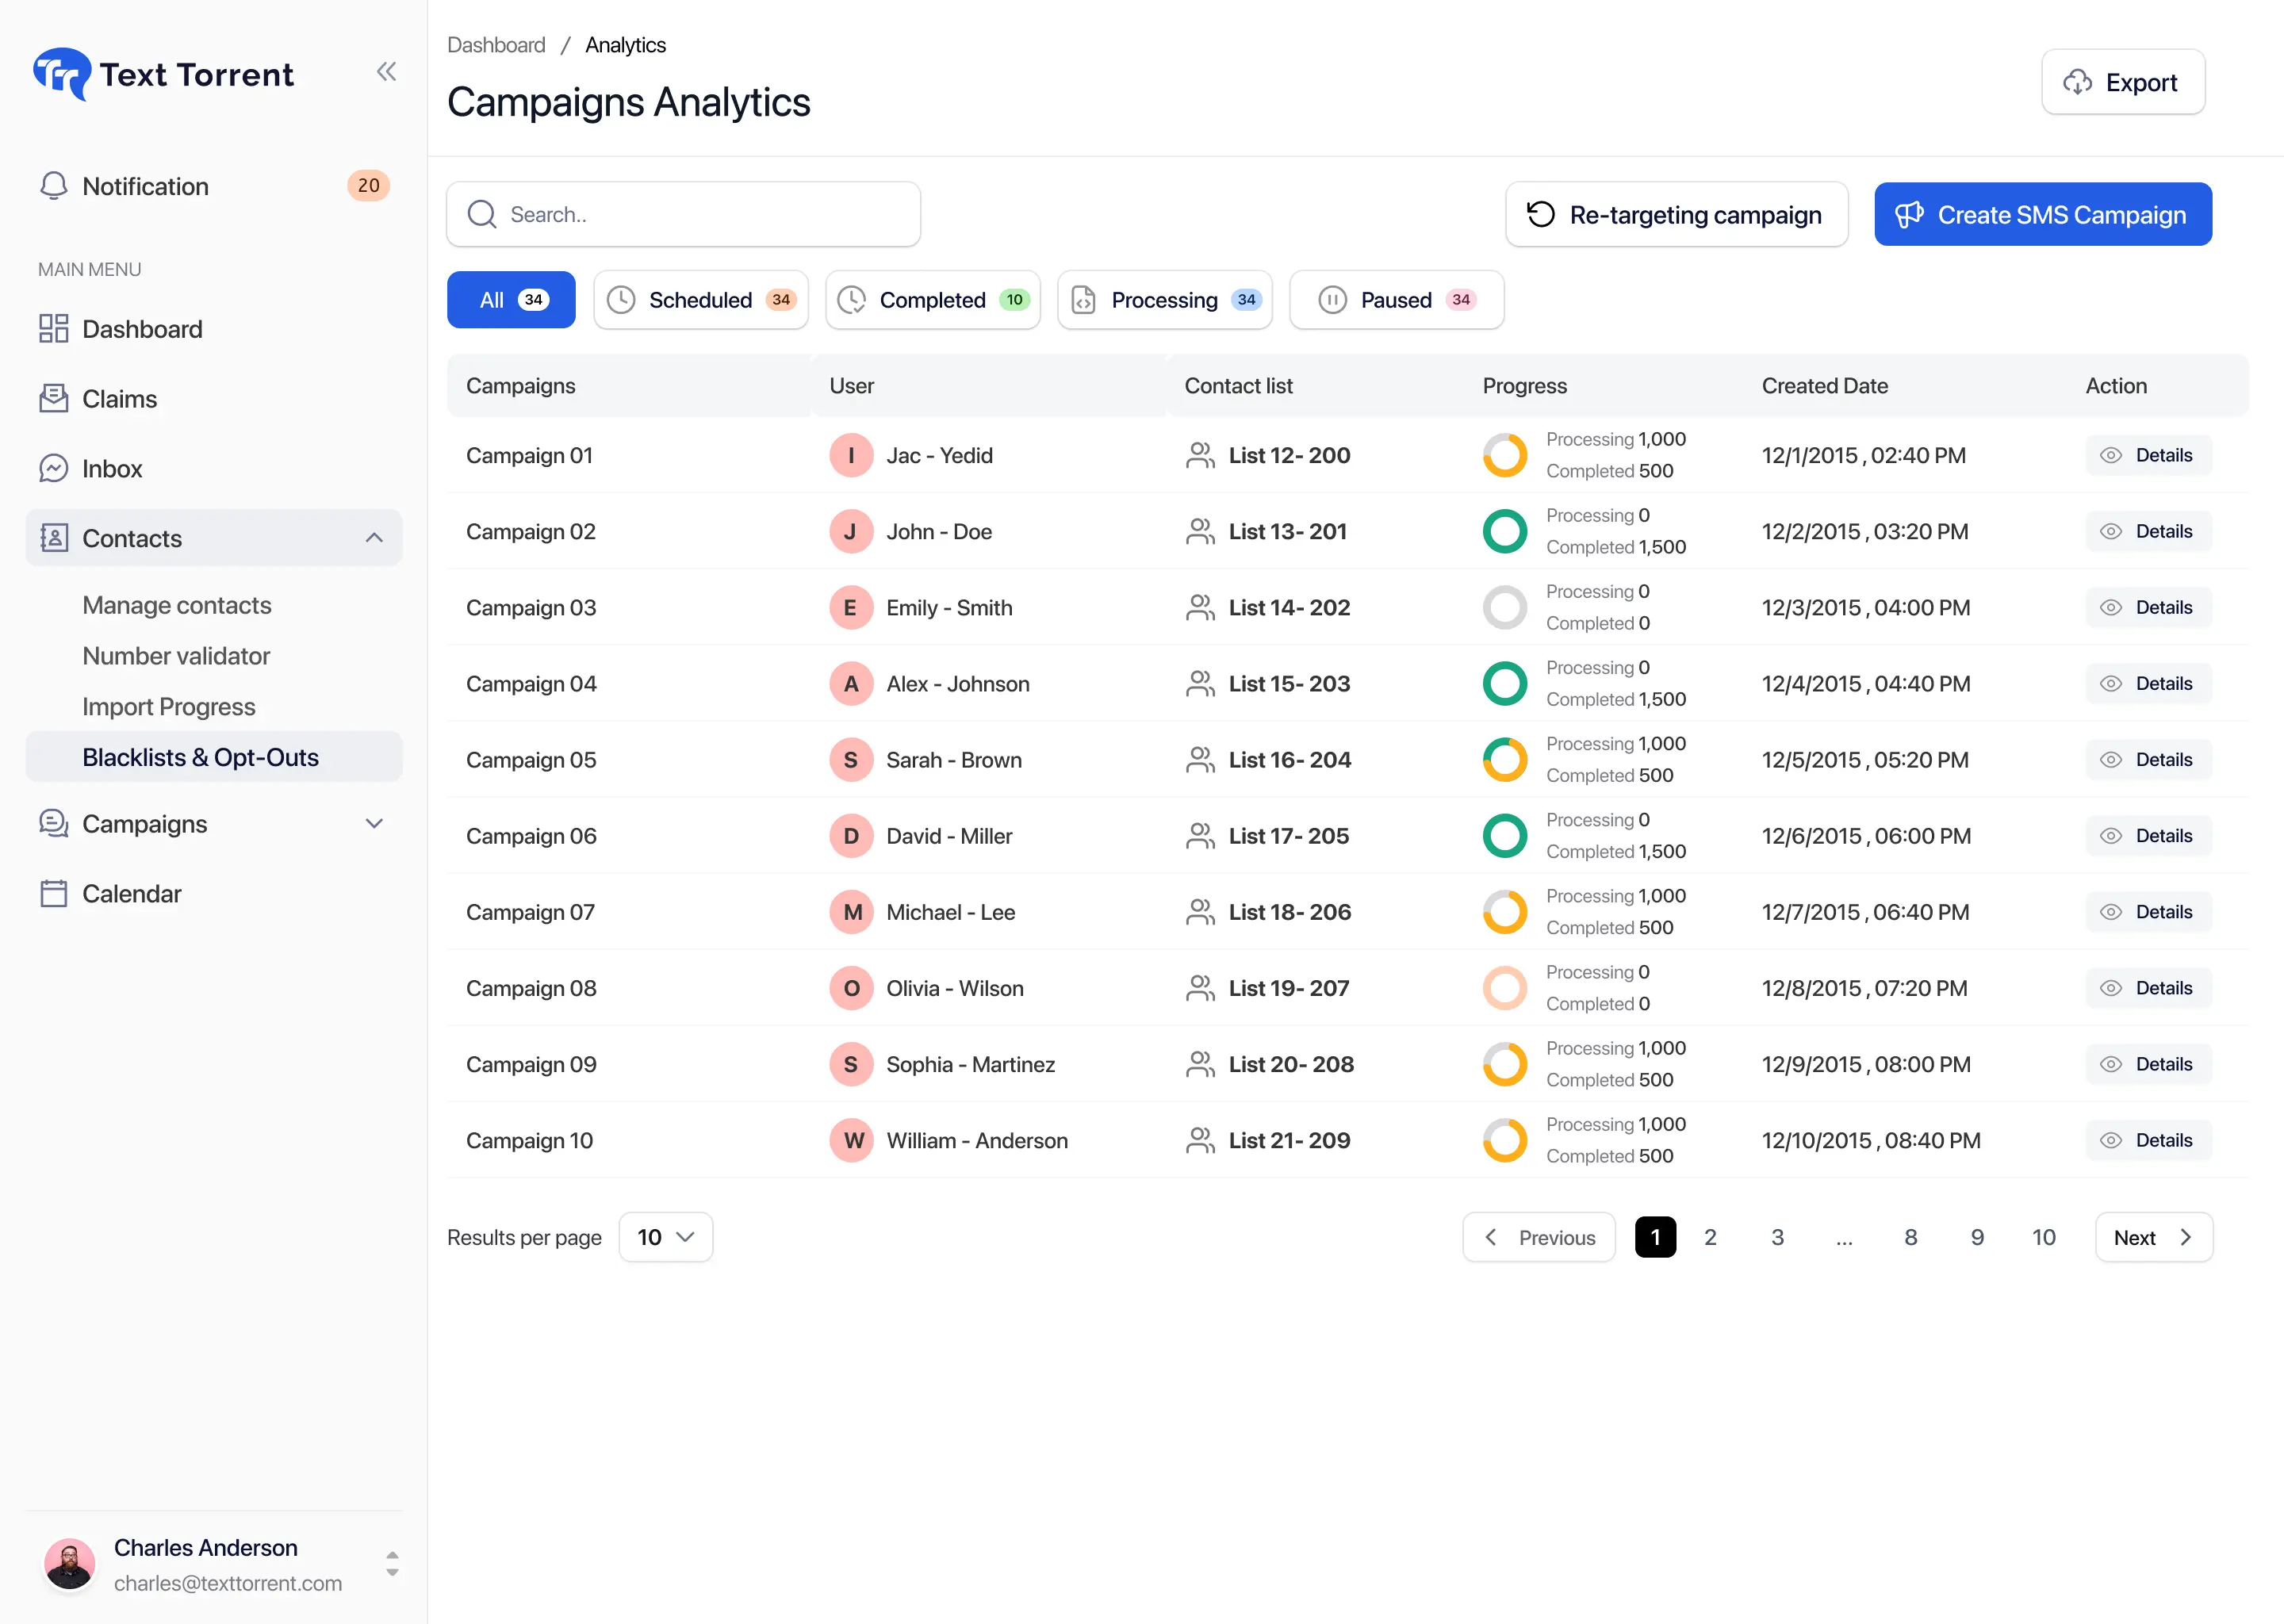Select the Scheduled filter tab
This screenshot has width=2284, height=1624.
pyautogui.click(x=701, y=300)
